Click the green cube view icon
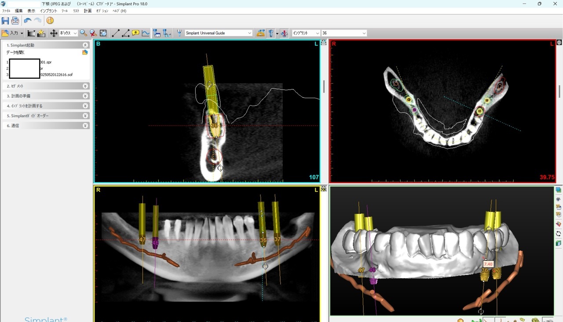 pyautogui.click(x=559, y=243)
